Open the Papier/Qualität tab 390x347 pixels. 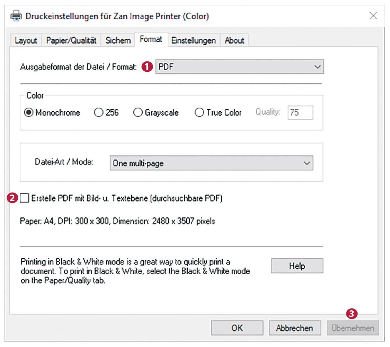(71, 41)
